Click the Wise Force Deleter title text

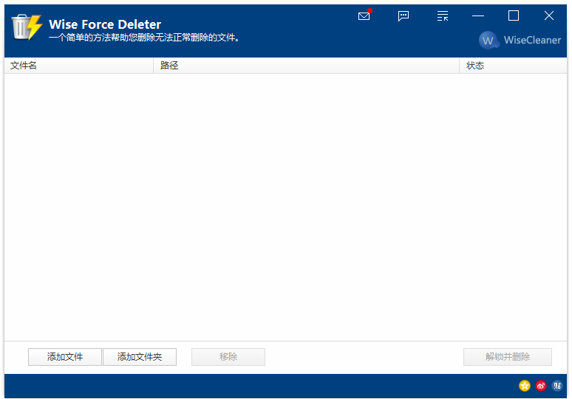[105, 24]
